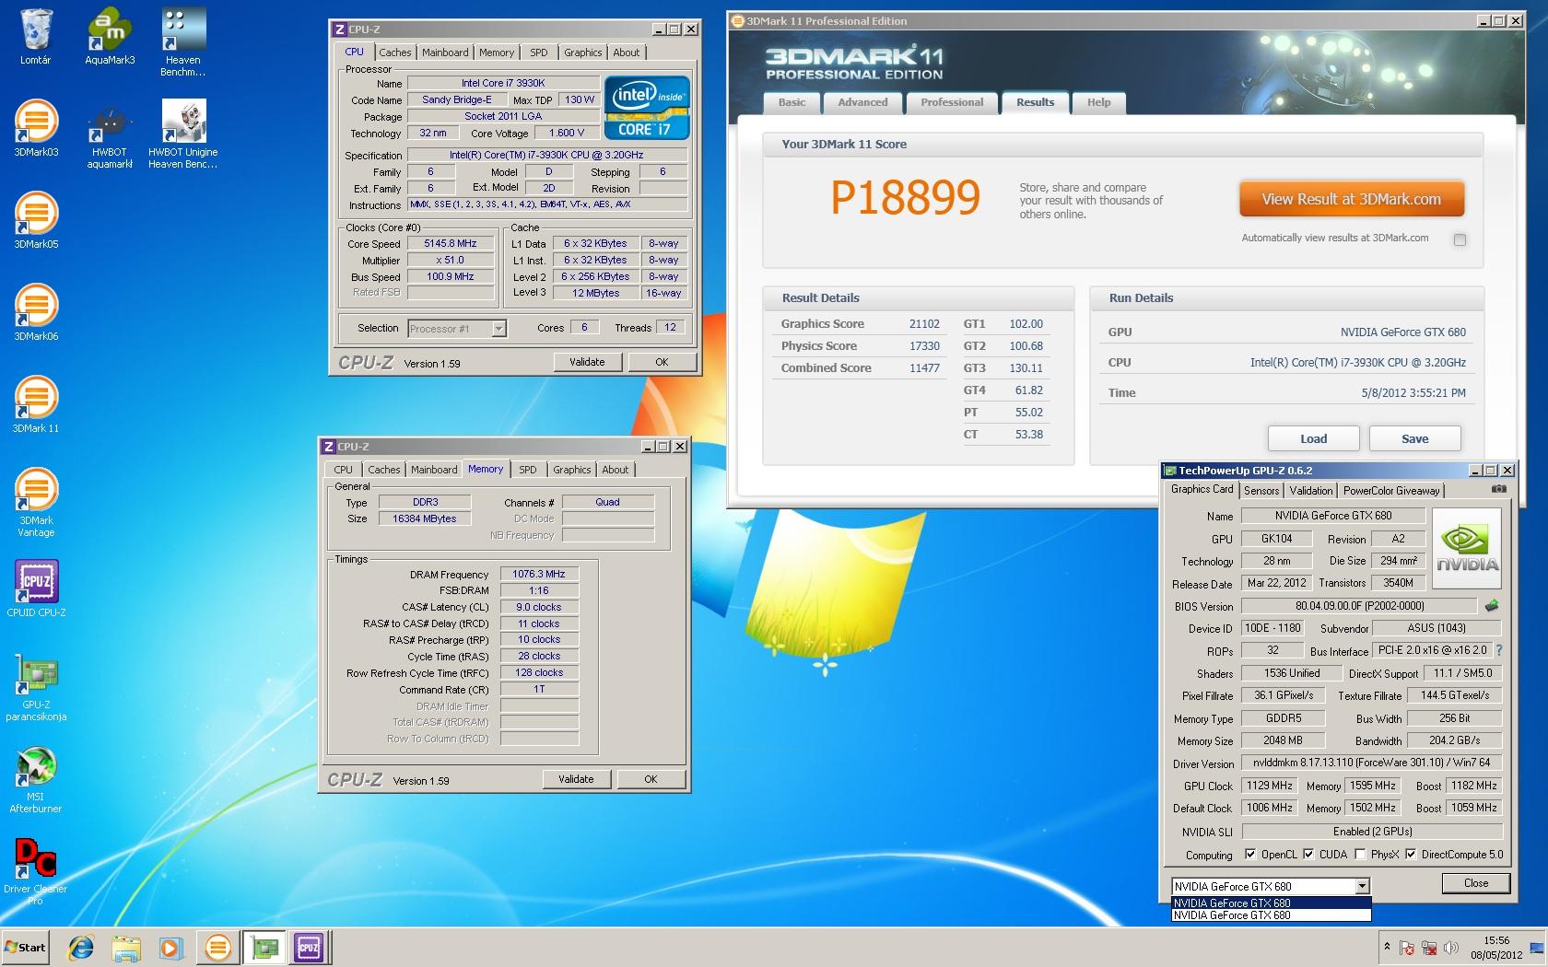Click the BIOS save icon in GPU-Z
Viewport: 1548px width, 967px height.
pos(1492,606)
